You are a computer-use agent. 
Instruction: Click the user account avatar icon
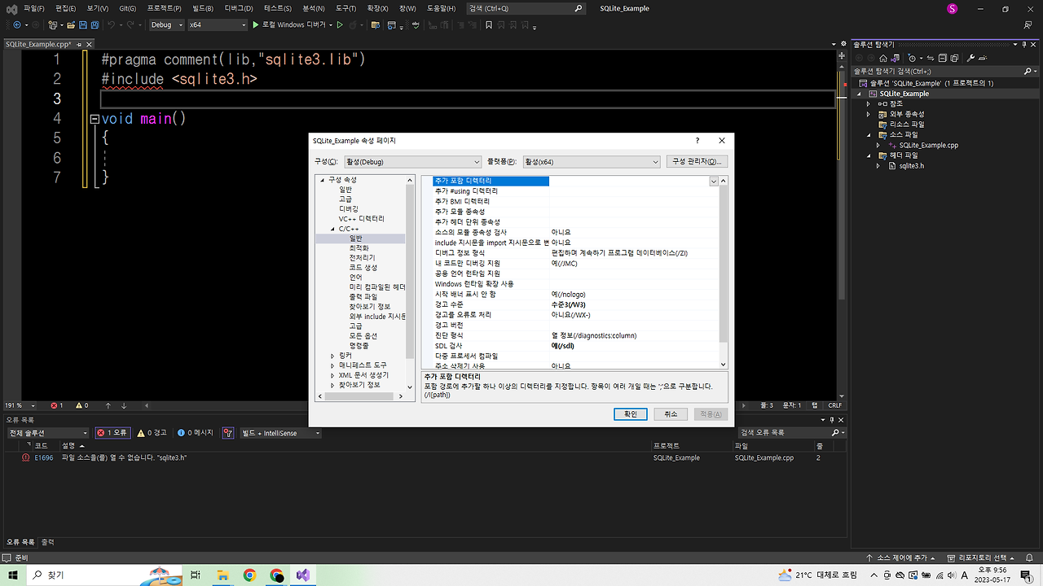click(952, 8)
